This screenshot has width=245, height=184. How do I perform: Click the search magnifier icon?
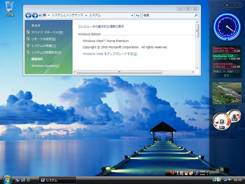coord(196,15)
